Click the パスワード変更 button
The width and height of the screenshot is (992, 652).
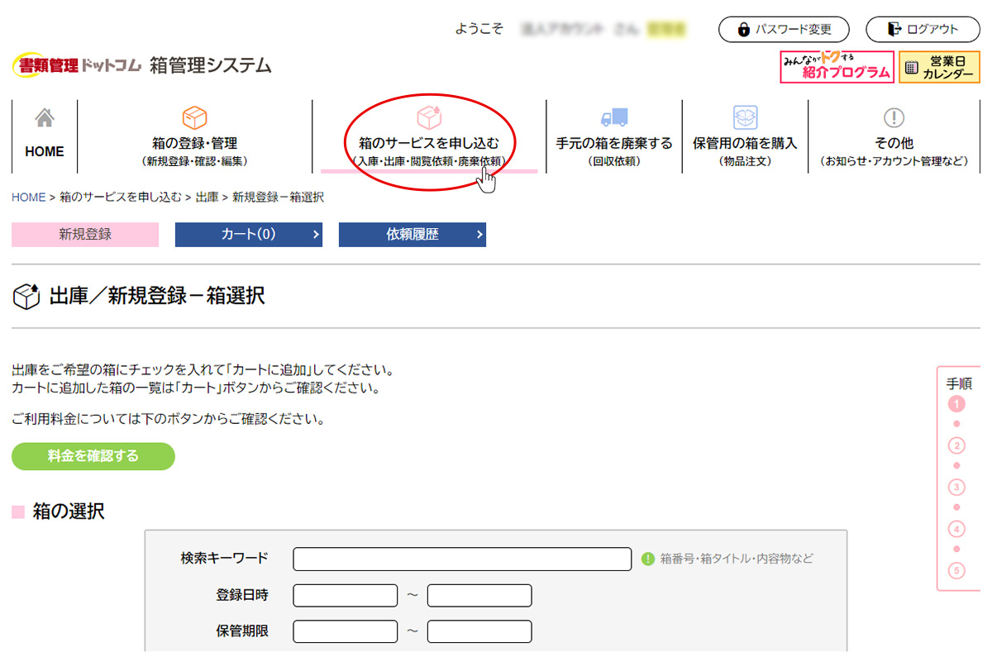pos(783,29)
